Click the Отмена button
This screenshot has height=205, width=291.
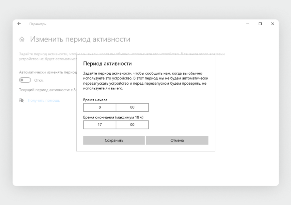coord(177,140)
